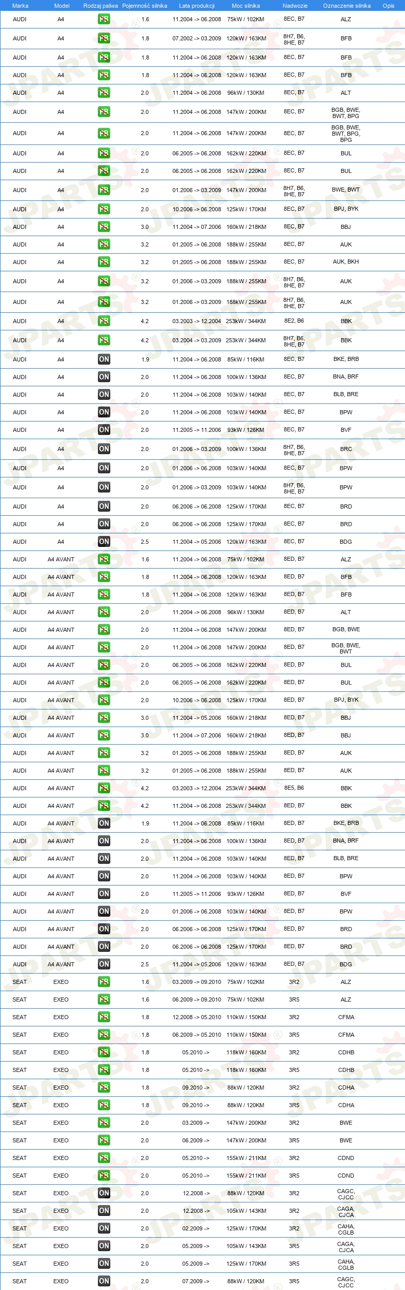This screenshot has height=1290, width=405.
Task: Select the '12.2008 -> 05.2010' production years cell
Action: tap(197, 1017)
